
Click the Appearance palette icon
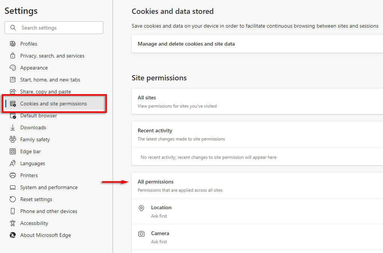point(13,68)
